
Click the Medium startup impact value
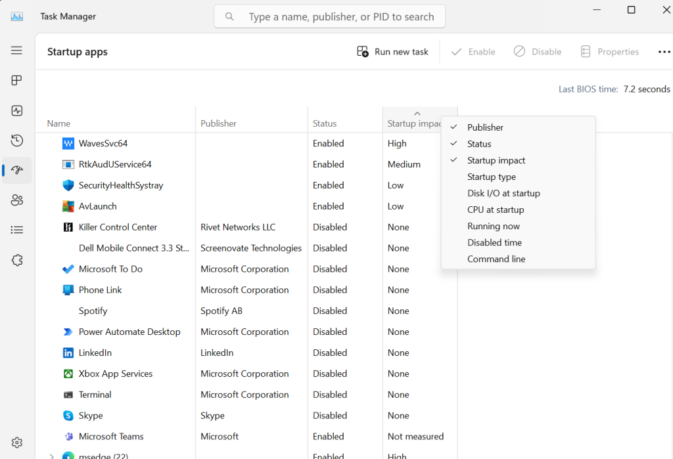click(x=404, y=164)
